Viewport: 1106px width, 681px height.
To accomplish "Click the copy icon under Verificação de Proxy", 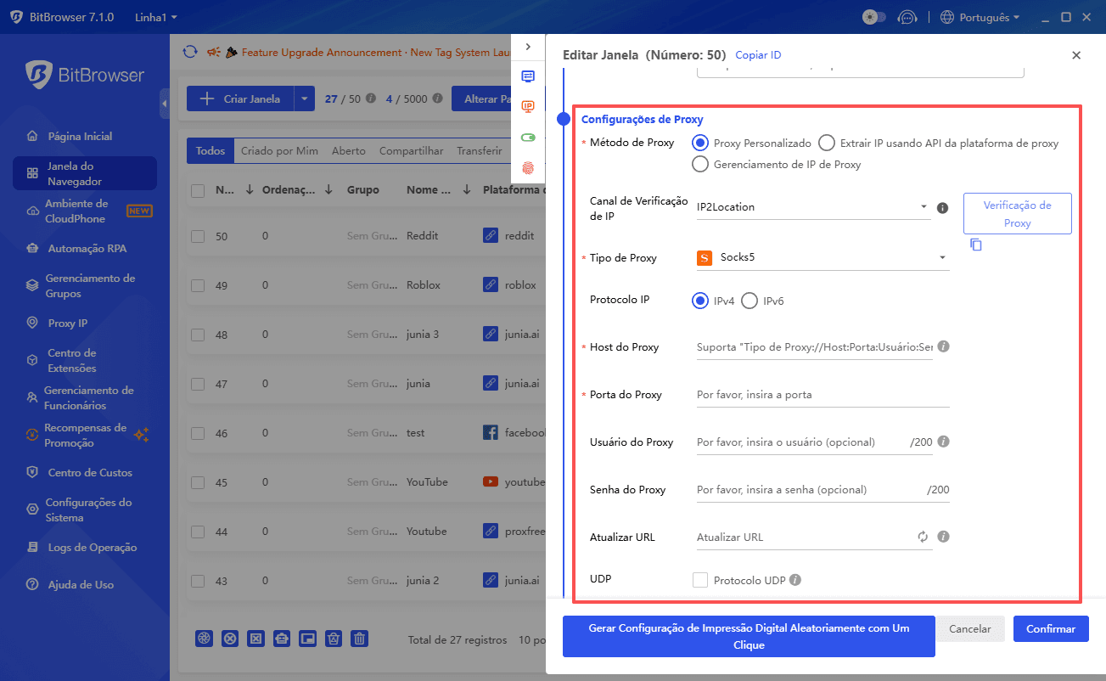I will tap(976, 245).
